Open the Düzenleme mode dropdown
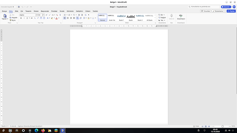The width and height of the screenshot is (237, 133). tap(218, 11)
